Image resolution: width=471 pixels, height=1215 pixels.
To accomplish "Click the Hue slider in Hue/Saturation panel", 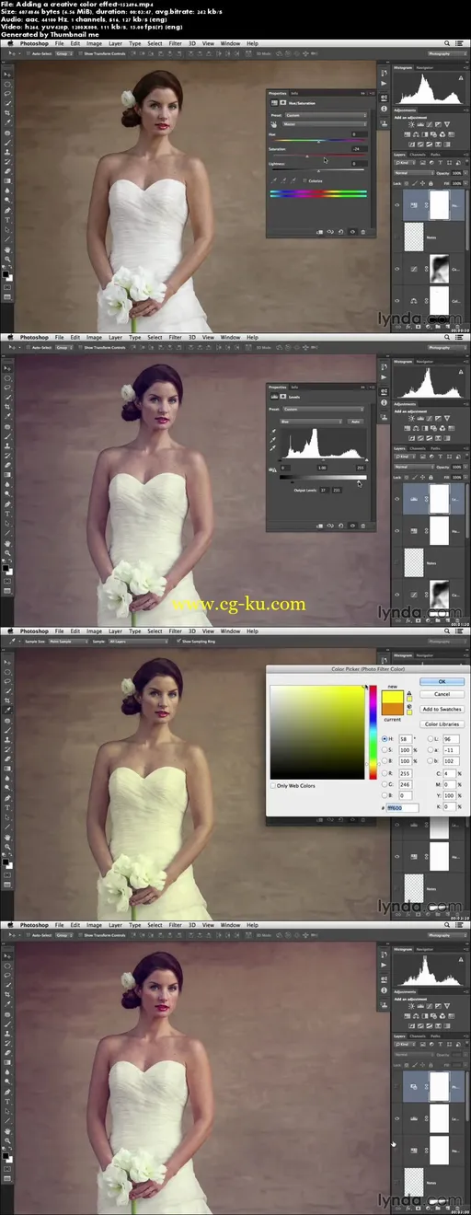I will (319, 141).
